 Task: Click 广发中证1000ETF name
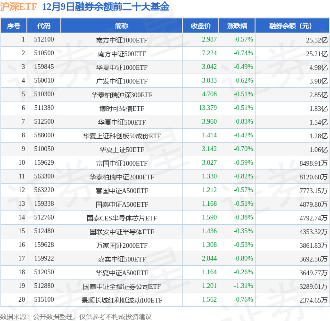point(122,81)
